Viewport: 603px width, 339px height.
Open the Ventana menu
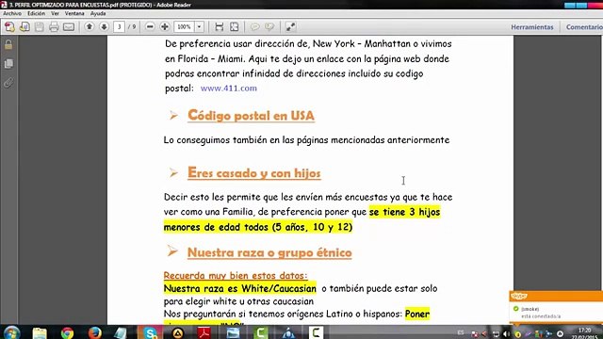coord(74,13)
